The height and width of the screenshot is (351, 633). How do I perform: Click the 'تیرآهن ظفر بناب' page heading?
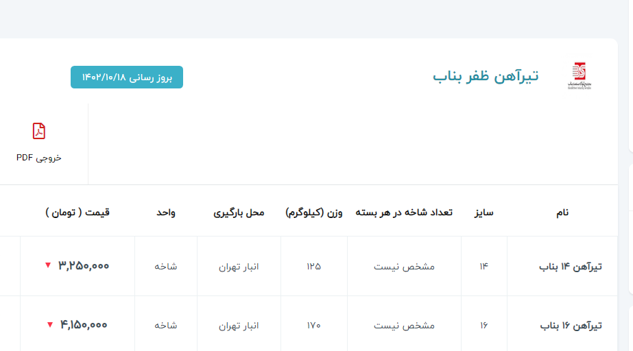click(486, 76)
